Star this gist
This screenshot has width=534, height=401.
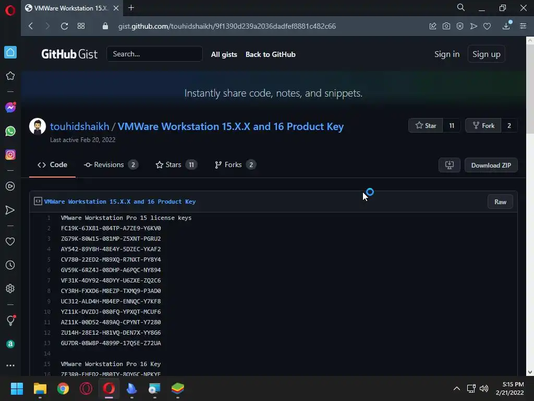click(x=426, y=125)
